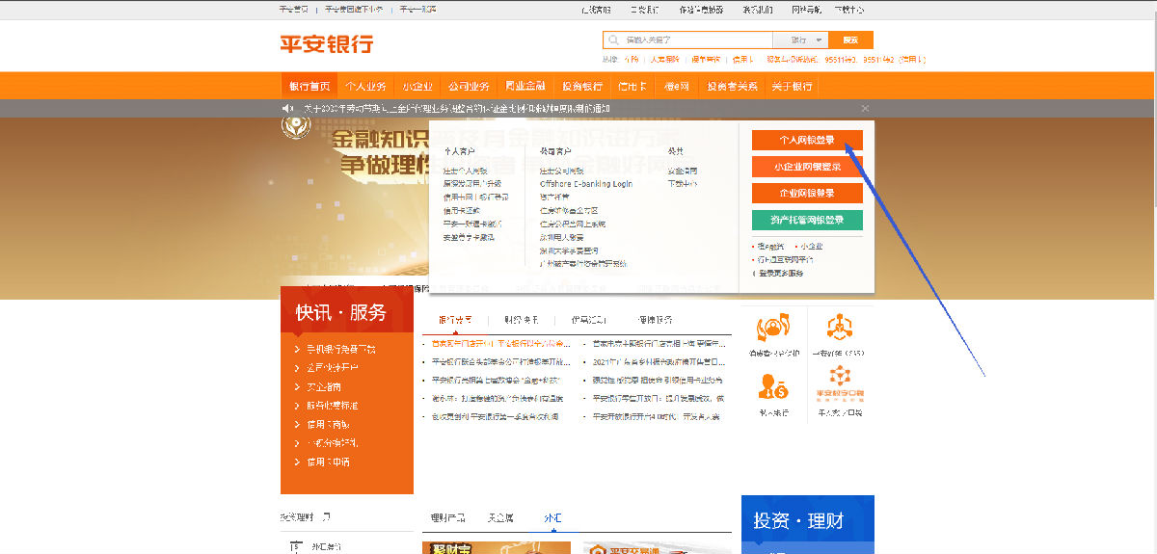Switch to the 外汇 tab
This screenshot has width=1157, height=554.
coord(553,518)
